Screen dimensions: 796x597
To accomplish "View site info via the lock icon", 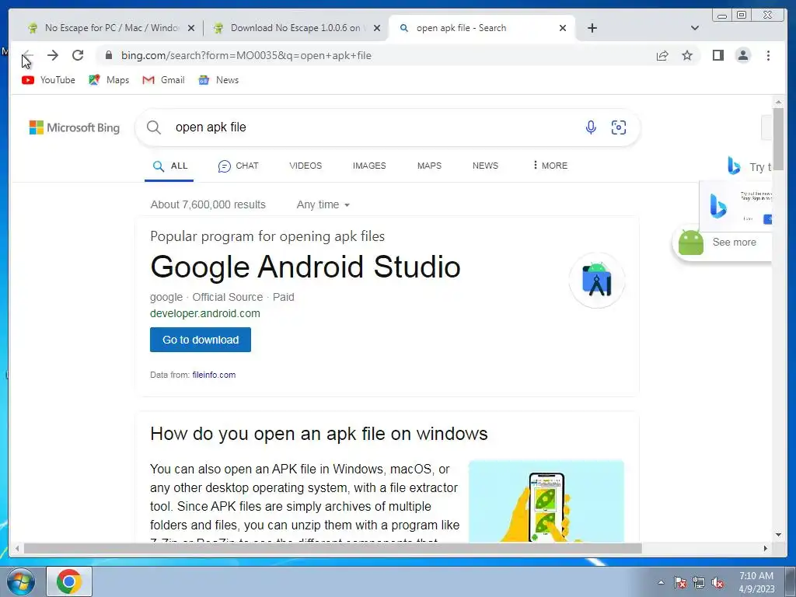I will tap(108, 55).
